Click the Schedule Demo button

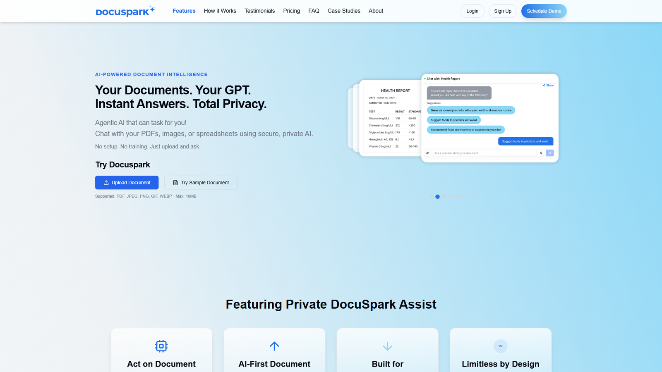pos(544,11)
